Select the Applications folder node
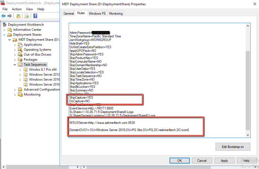This screenshot has width=259, height=169. coord(33,45)
